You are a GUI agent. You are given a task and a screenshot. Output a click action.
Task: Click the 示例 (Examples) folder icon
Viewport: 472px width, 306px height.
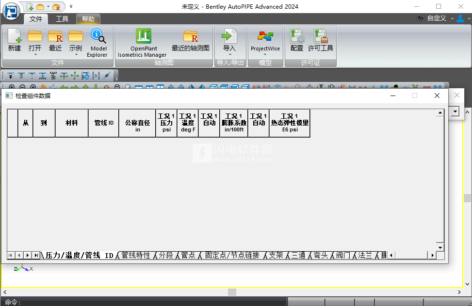76,36
